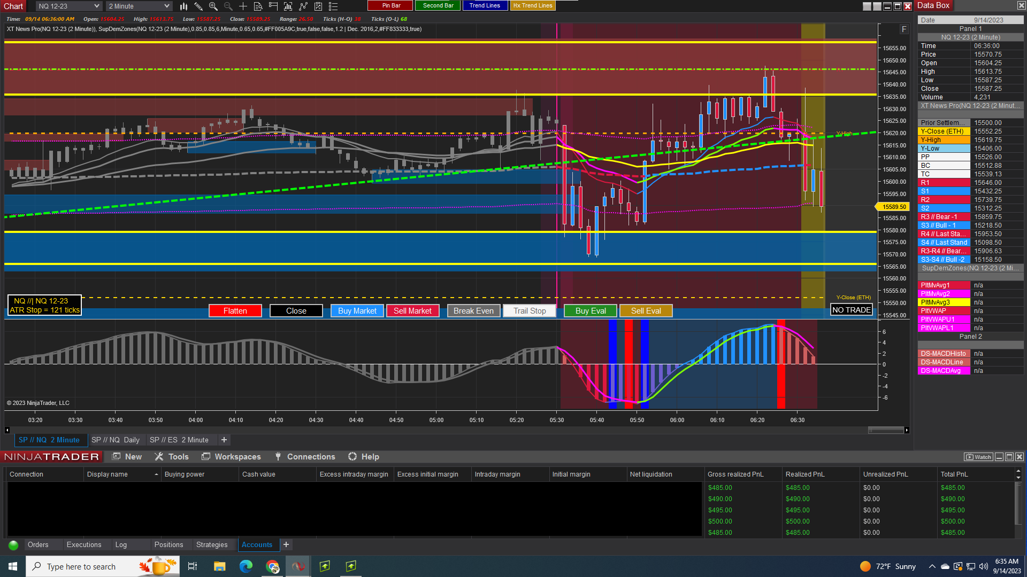Sort by the Total PnL column header
Screen dimensions: 1027x577
pos(976,474)
